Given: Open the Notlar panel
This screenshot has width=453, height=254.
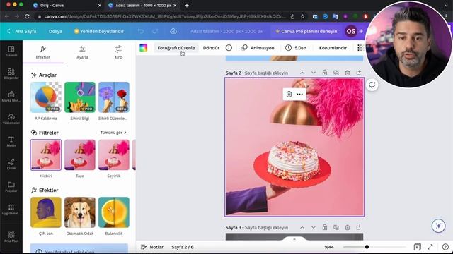Looking at the screenshot, I should click(x=152, y=247).
